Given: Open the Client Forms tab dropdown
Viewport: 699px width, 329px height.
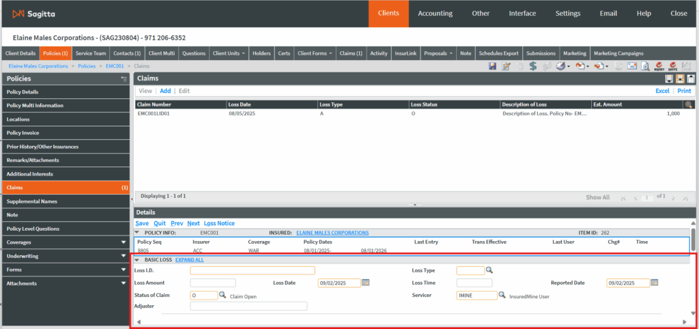Looking at the screenshot, I should click(330, 53).
